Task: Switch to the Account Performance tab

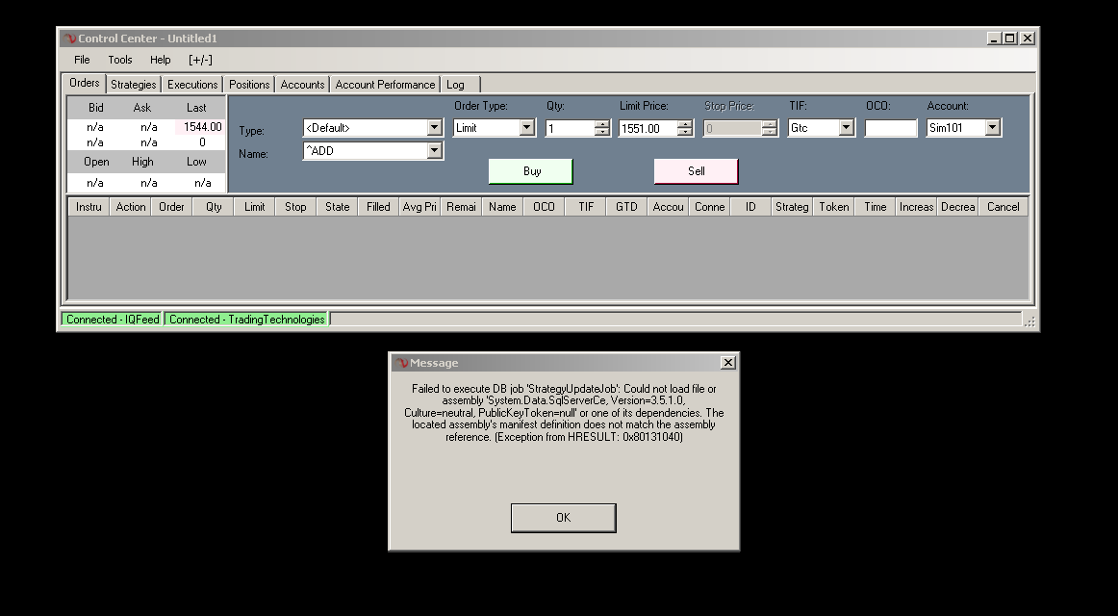Action: click(385, 85)
